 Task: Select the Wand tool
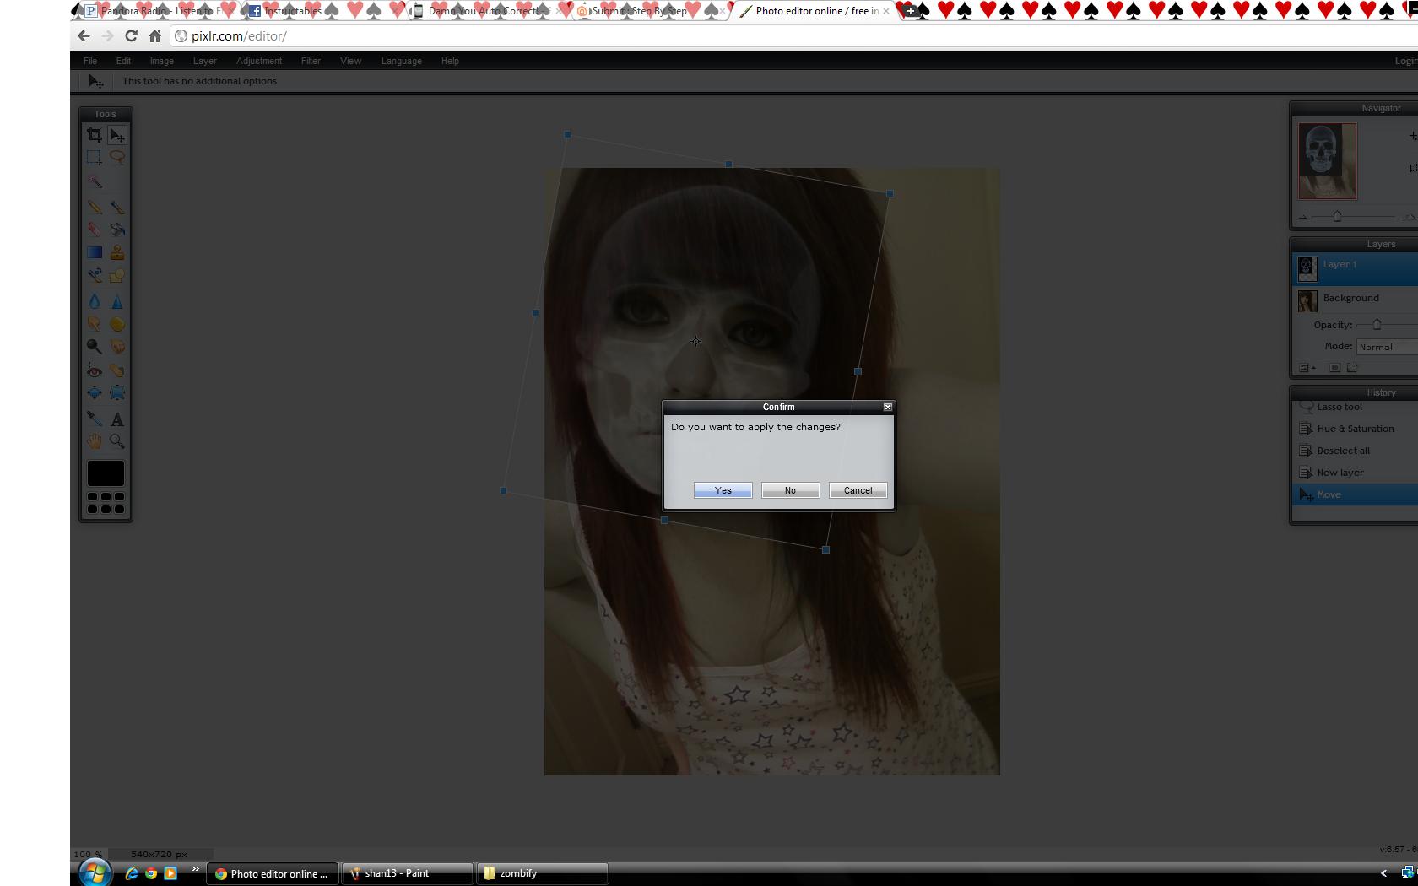tap(95, 181)
